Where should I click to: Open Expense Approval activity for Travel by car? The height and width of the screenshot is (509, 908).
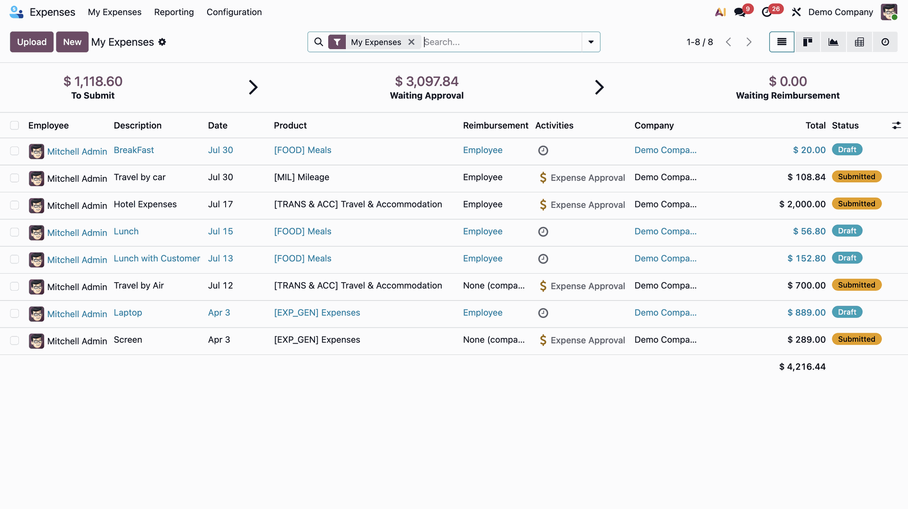[x=582, y=178]
